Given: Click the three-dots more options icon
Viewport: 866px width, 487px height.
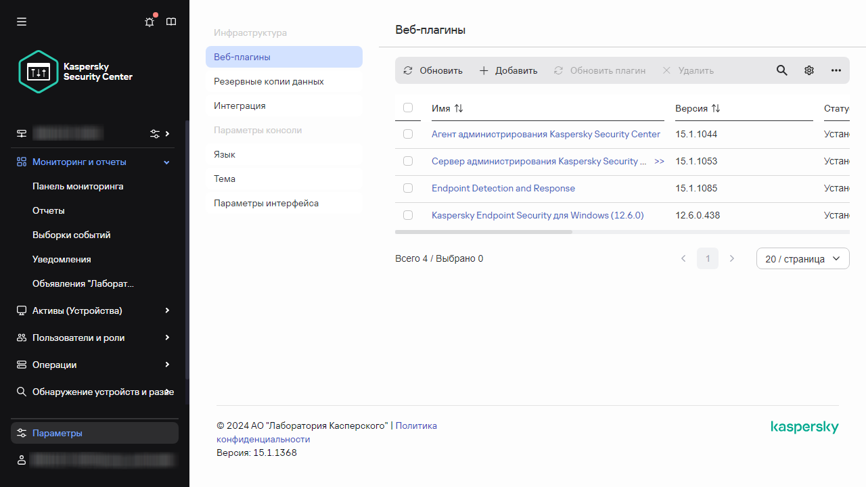Looking at the screenshot, I should click(836, 70).
